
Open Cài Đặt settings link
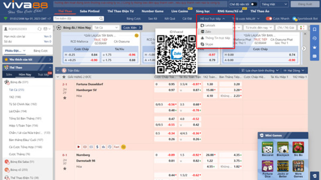tap(187, 18)
